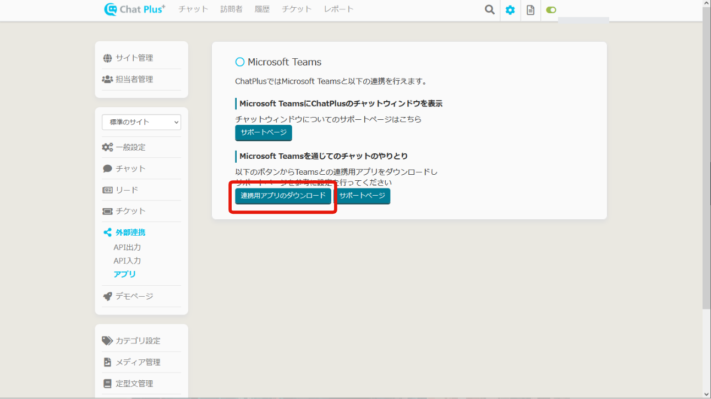Click the 連携用アプリのダウンロード button
The height and width of the screenshot is (399, 711).
pos(283,196)
